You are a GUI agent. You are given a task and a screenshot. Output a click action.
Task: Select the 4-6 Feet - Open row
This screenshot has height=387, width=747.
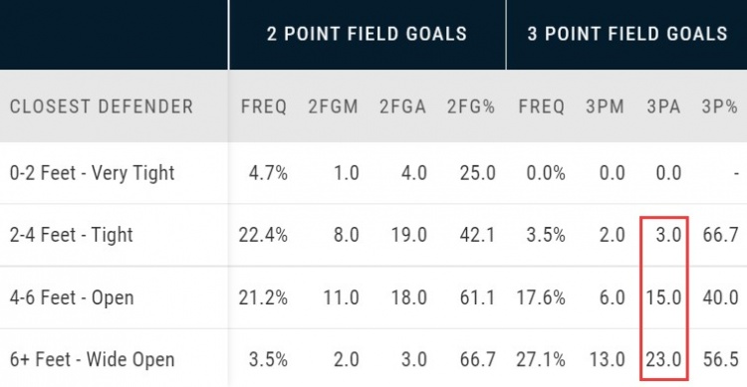pyautogui.click(x=373, y=297)
